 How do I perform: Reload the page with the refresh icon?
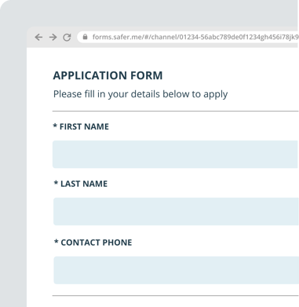tap(67, 37)
